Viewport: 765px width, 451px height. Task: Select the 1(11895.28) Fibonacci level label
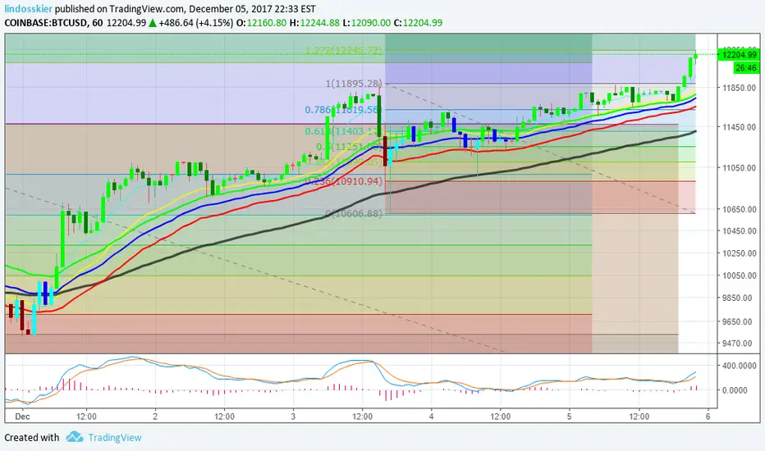(x=355, y=84)
